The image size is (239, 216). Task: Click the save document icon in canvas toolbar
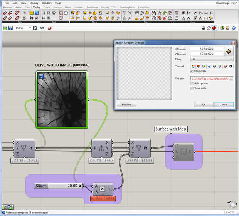coord(10,28)
